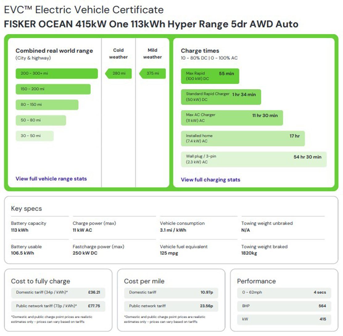This screenshot has width=343, height=336.
Task: Click the 1 hr 34 min charge time
Action: 244,94
